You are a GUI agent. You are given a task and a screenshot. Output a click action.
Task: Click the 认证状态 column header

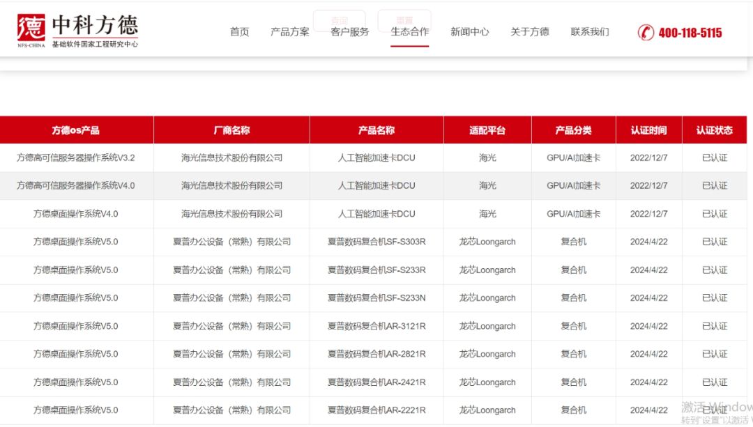[715, 130]
